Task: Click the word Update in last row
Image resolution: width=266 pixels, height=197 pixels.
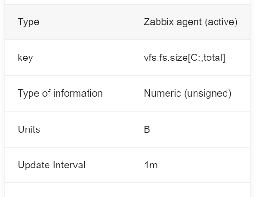Action: 34,165
